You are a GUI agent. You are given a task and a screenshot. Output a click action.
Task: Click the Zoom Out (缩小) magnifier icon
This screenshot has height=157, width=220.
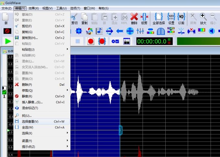(x=213, y=19)
